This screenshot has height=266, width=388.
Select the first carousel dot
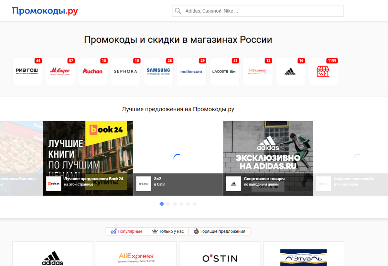[162, 204]
